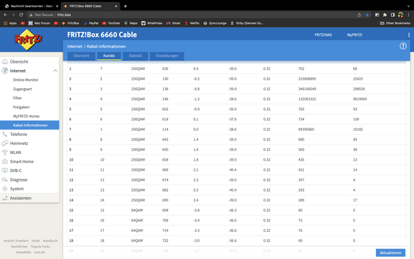
Task: Open the PayPal bookmark
Action: click(x=91, y=23)
